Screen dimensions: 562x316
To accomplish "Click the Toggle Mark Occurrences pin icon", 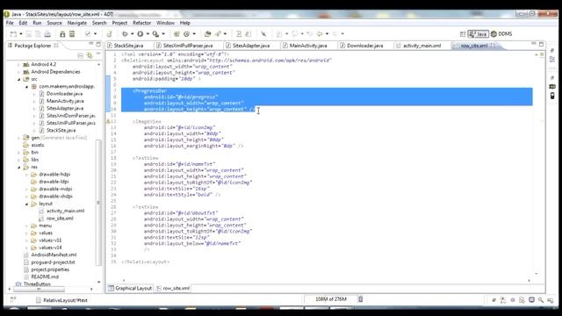I will 263,34.
